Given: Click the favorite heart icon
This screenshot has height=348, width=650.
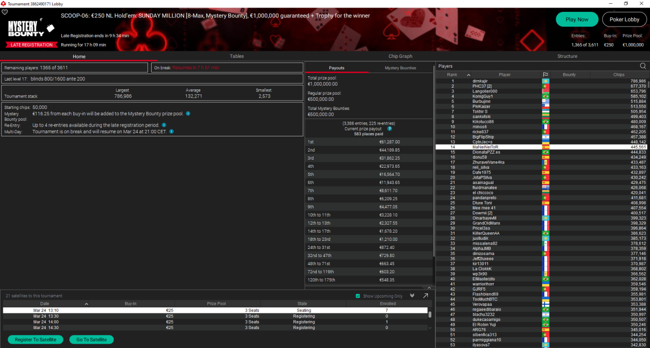Looking at the screenshot, I should tap(5, 11).
